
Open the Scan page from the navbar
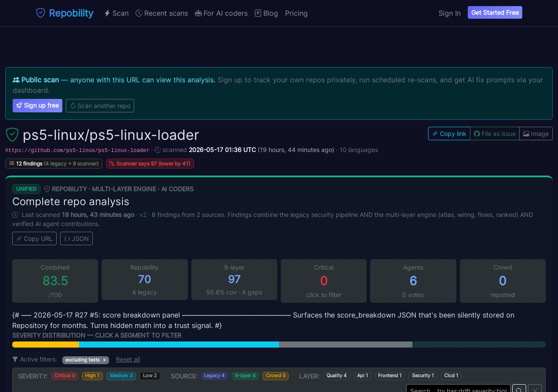tap(116, 13)
